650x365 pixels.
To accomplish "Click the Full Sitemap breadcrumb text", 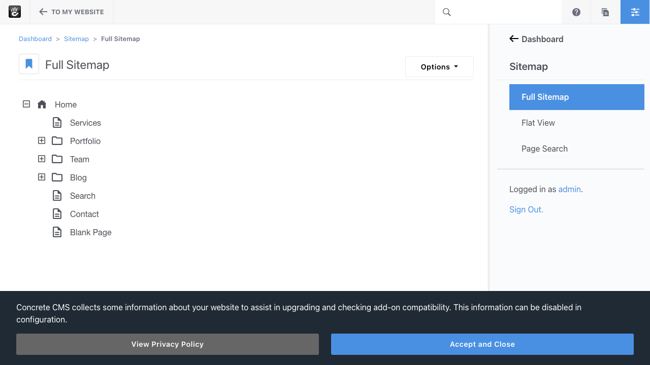I will pyautogui.click(x=120, y=39).
